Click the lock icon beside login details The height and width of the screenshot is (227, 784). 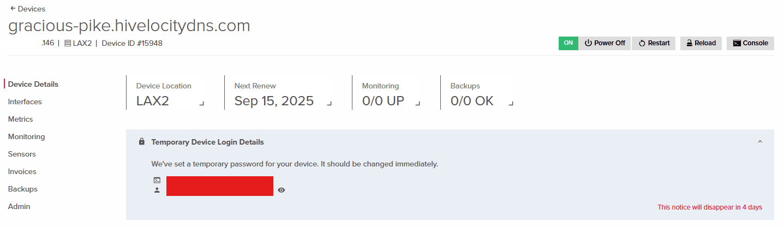click(142, 142)
